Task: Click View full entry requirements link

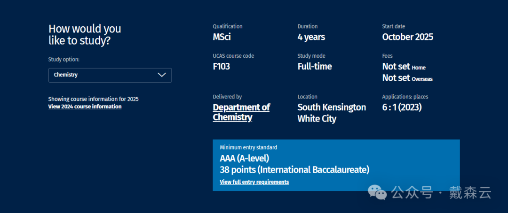Action: click(254, 182)
